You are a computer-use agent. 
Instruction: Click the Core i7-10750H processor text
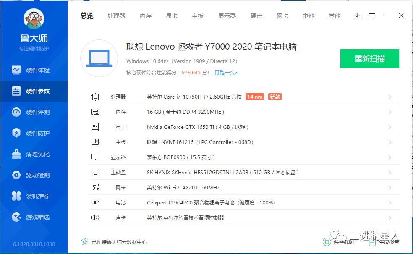tap(194, 97)
